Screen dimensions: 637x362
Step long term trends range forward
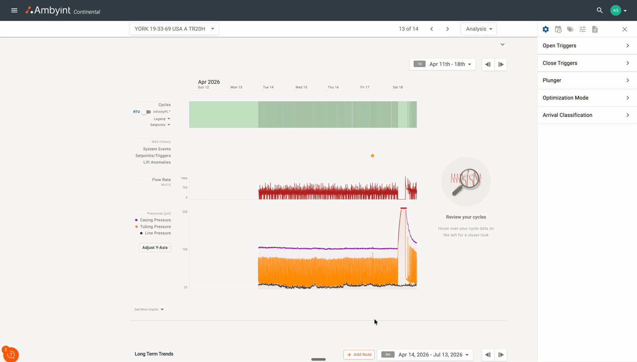pos(501,354)
